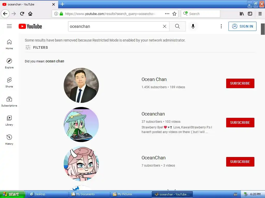Open a new tab with the plus button
Screen dimensions: 265x198
point(62,4)
